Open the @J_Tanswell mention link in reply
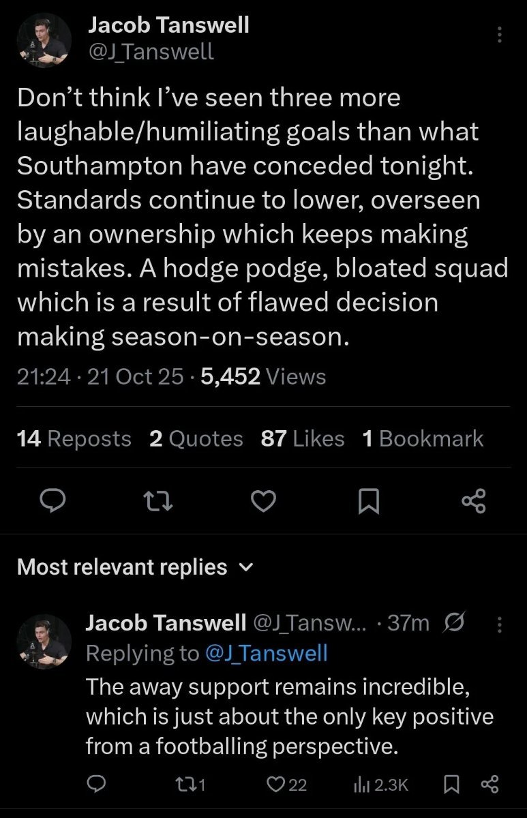The image size is (527, 818). tap(267, 653)
